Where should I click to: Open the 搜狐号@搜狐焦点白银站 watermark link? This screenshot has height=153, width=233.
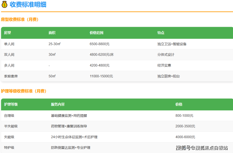pyautogui.click(x=202, y=148)
